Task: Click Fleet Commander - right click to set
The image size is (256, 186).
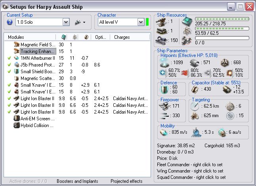Action: [189, 165]
